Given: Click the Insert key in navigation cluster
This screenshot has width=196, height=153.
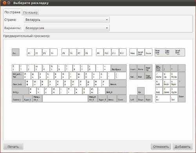Looking at the screenshot, I should coord(133,68).
